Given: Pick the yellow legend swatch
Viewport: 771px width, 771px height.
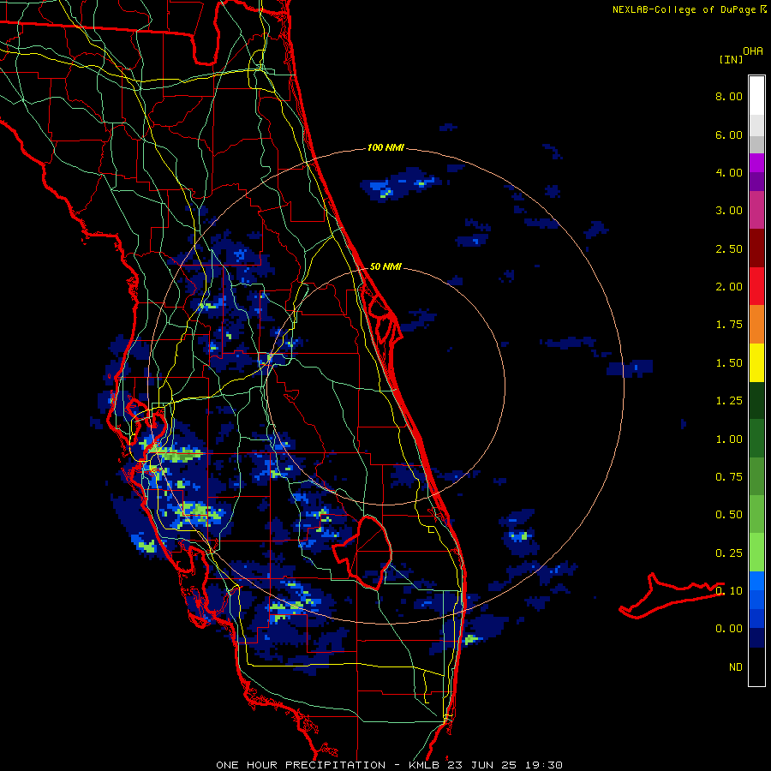Looking at the screenshot, I should coord(756,363).
